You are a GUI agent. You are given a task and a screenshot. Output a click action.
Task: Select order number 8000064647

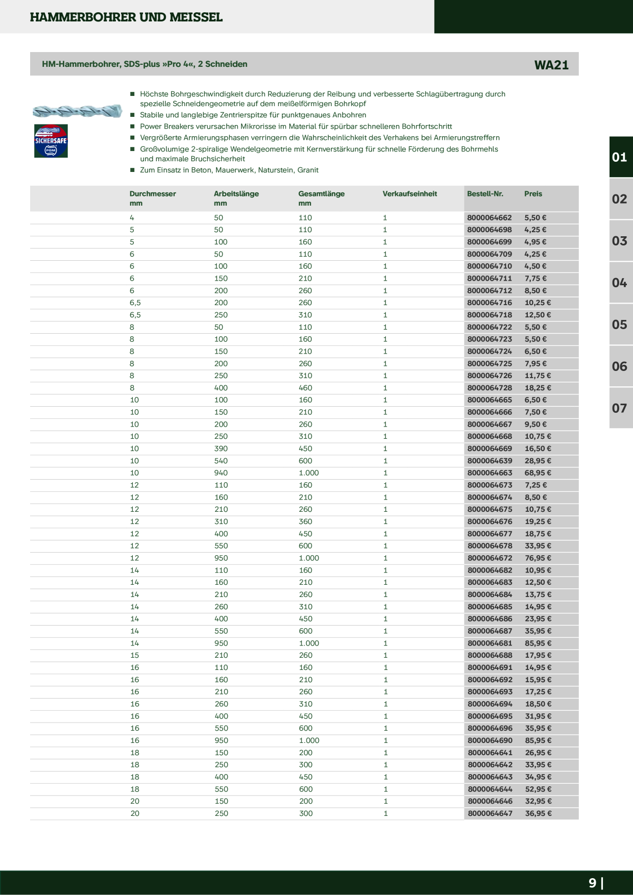tap(490, 814)
